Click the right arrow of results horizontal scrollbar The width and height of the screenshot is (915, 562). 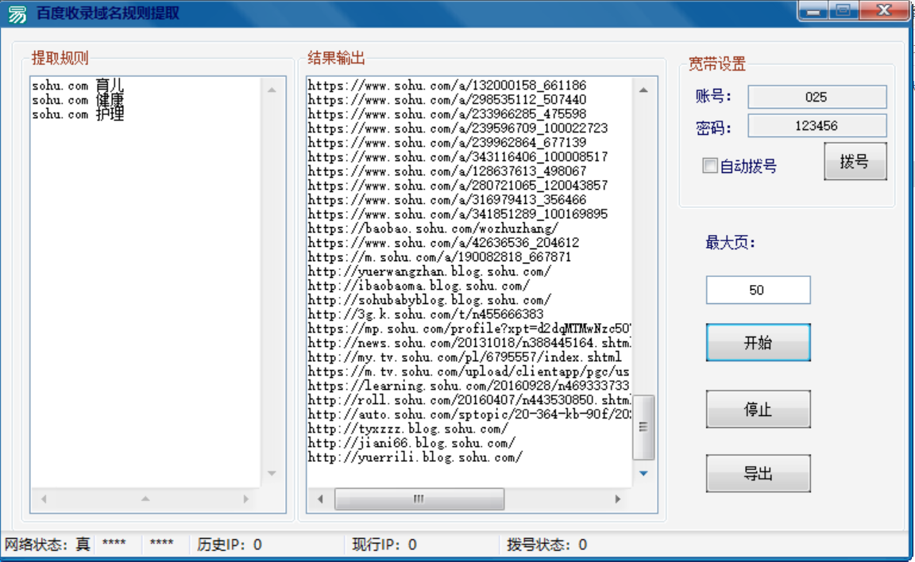point(617,499)
